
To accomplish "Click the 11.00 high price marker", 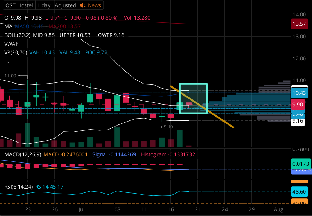I will pos(10,76).
